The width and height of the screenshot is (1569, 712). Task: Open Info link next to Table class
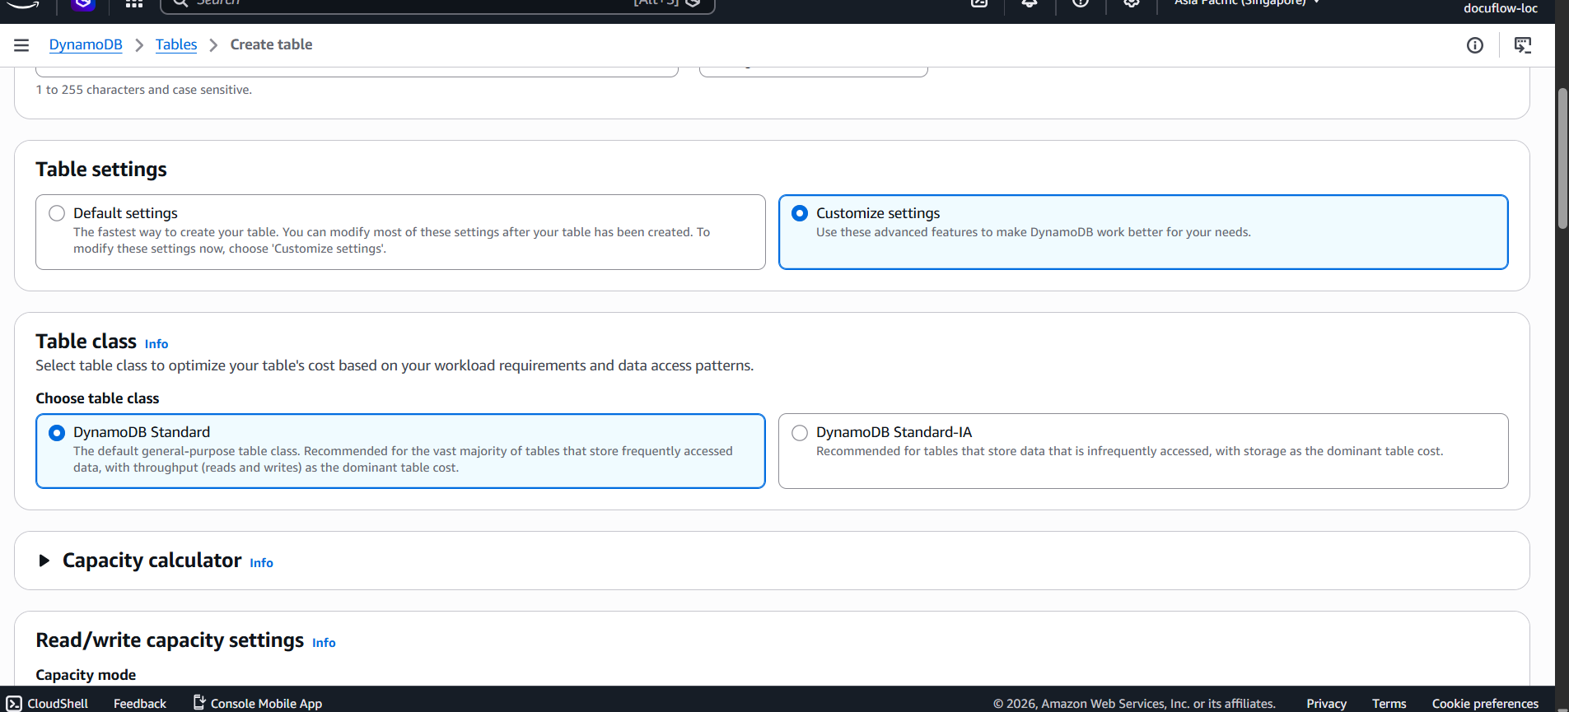point(156,344)
